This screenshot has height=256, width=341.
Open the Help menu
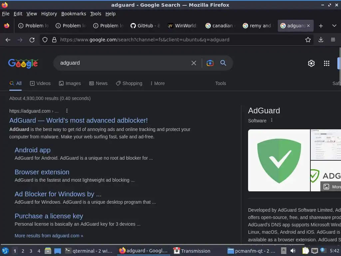pyautogui.click(x=111, y=14)
